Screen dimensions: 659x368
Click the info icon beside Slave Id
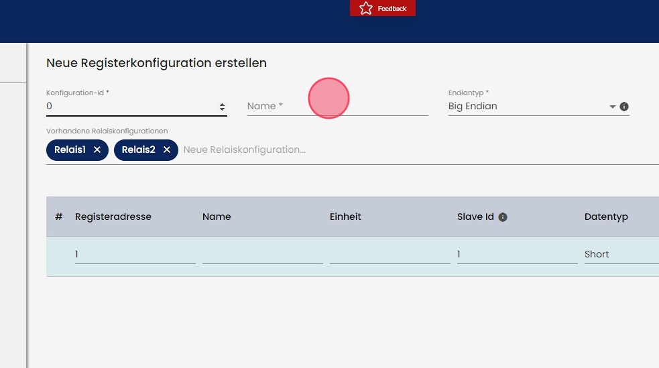(x=503, y=217)
